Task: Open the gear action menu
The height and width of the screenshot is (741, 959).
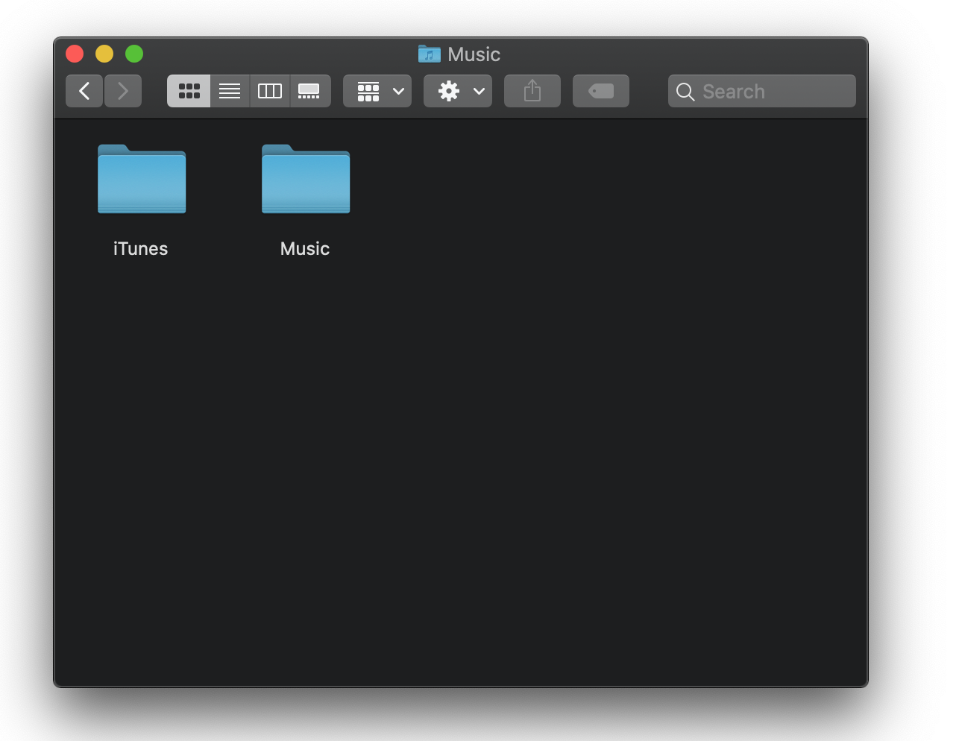Action: pyautogui.click(x=458, y=91)
